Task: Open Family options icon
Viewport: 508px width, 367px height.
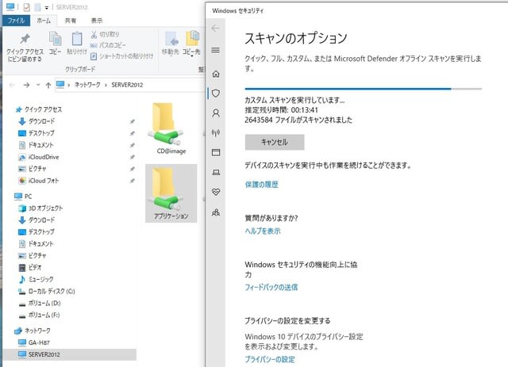Action: pos(216,212)
